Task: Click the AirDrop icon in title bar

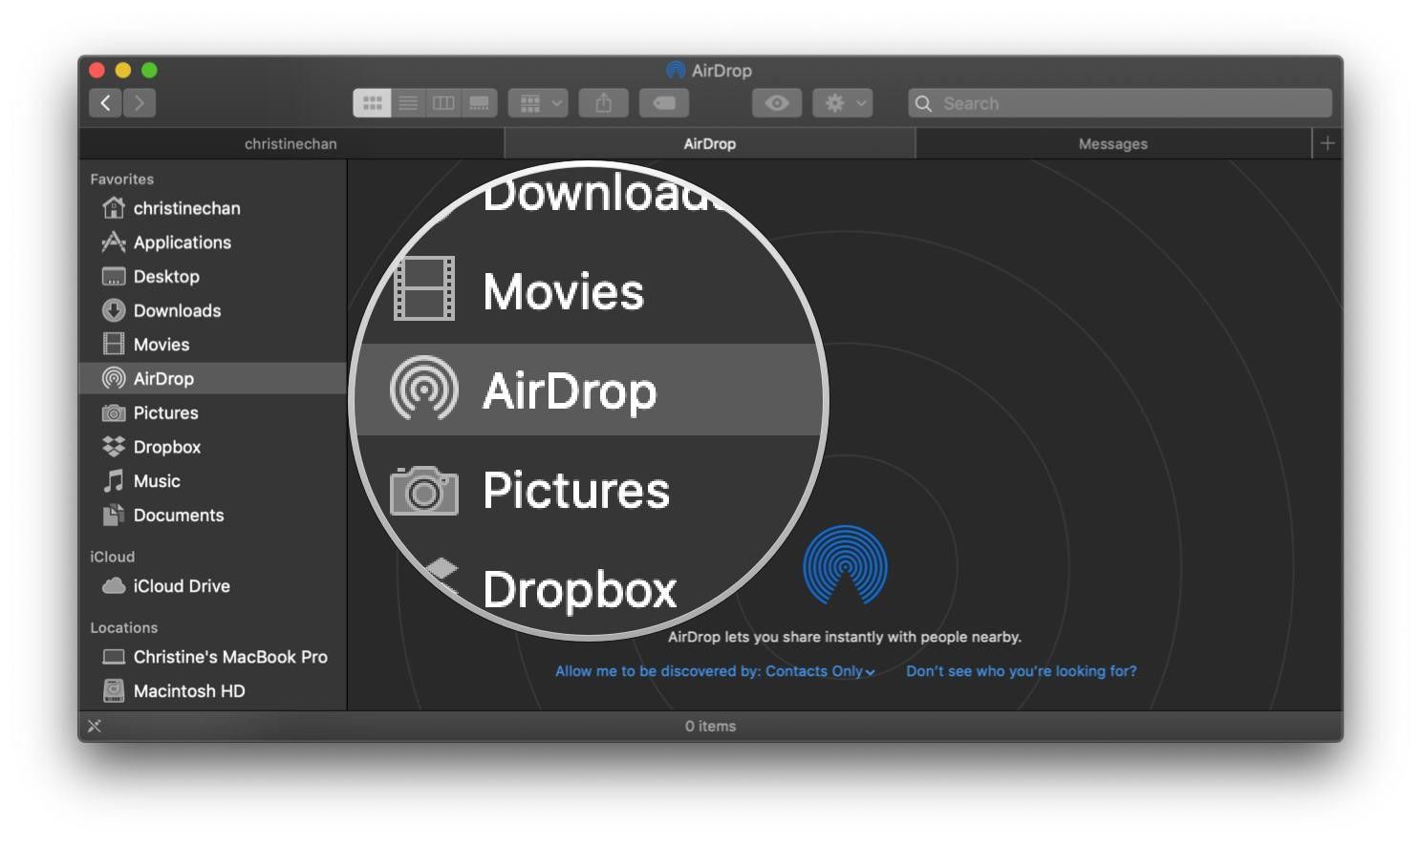Action: coord(676,71)
